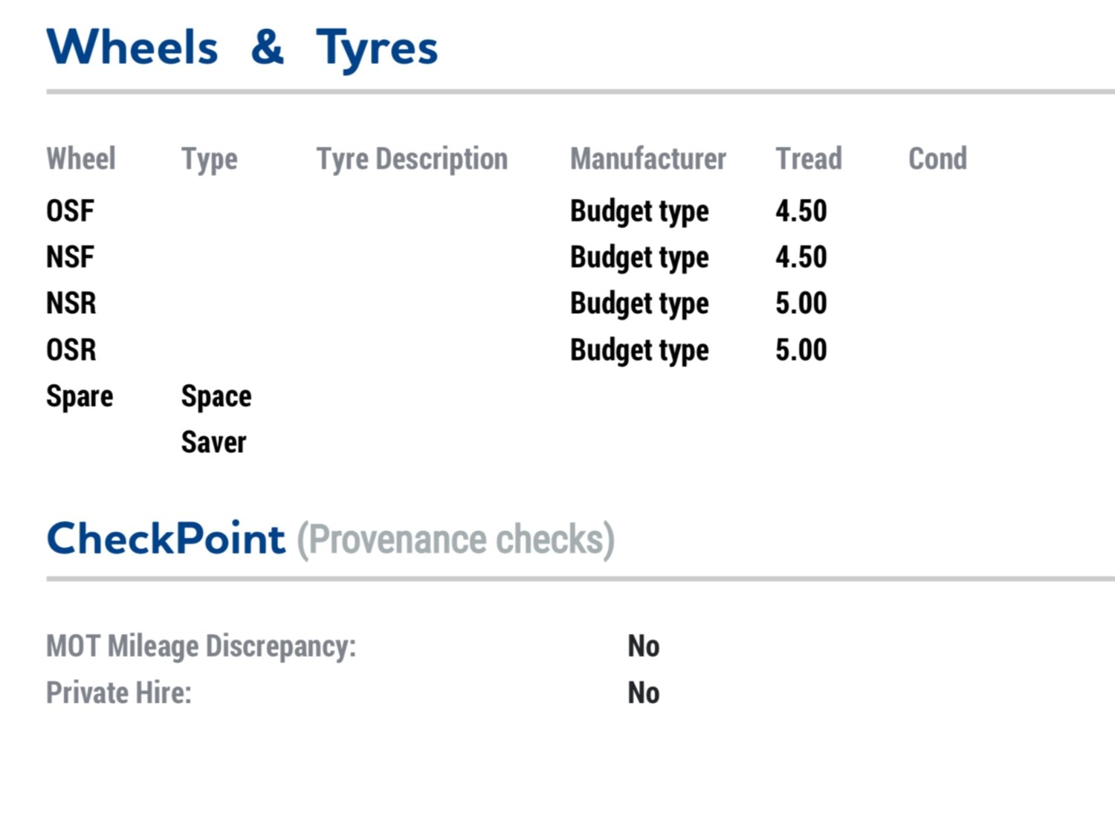Select the OSF wheel row label
Screen dimensions: 1115x836
[x=70, y=211]
